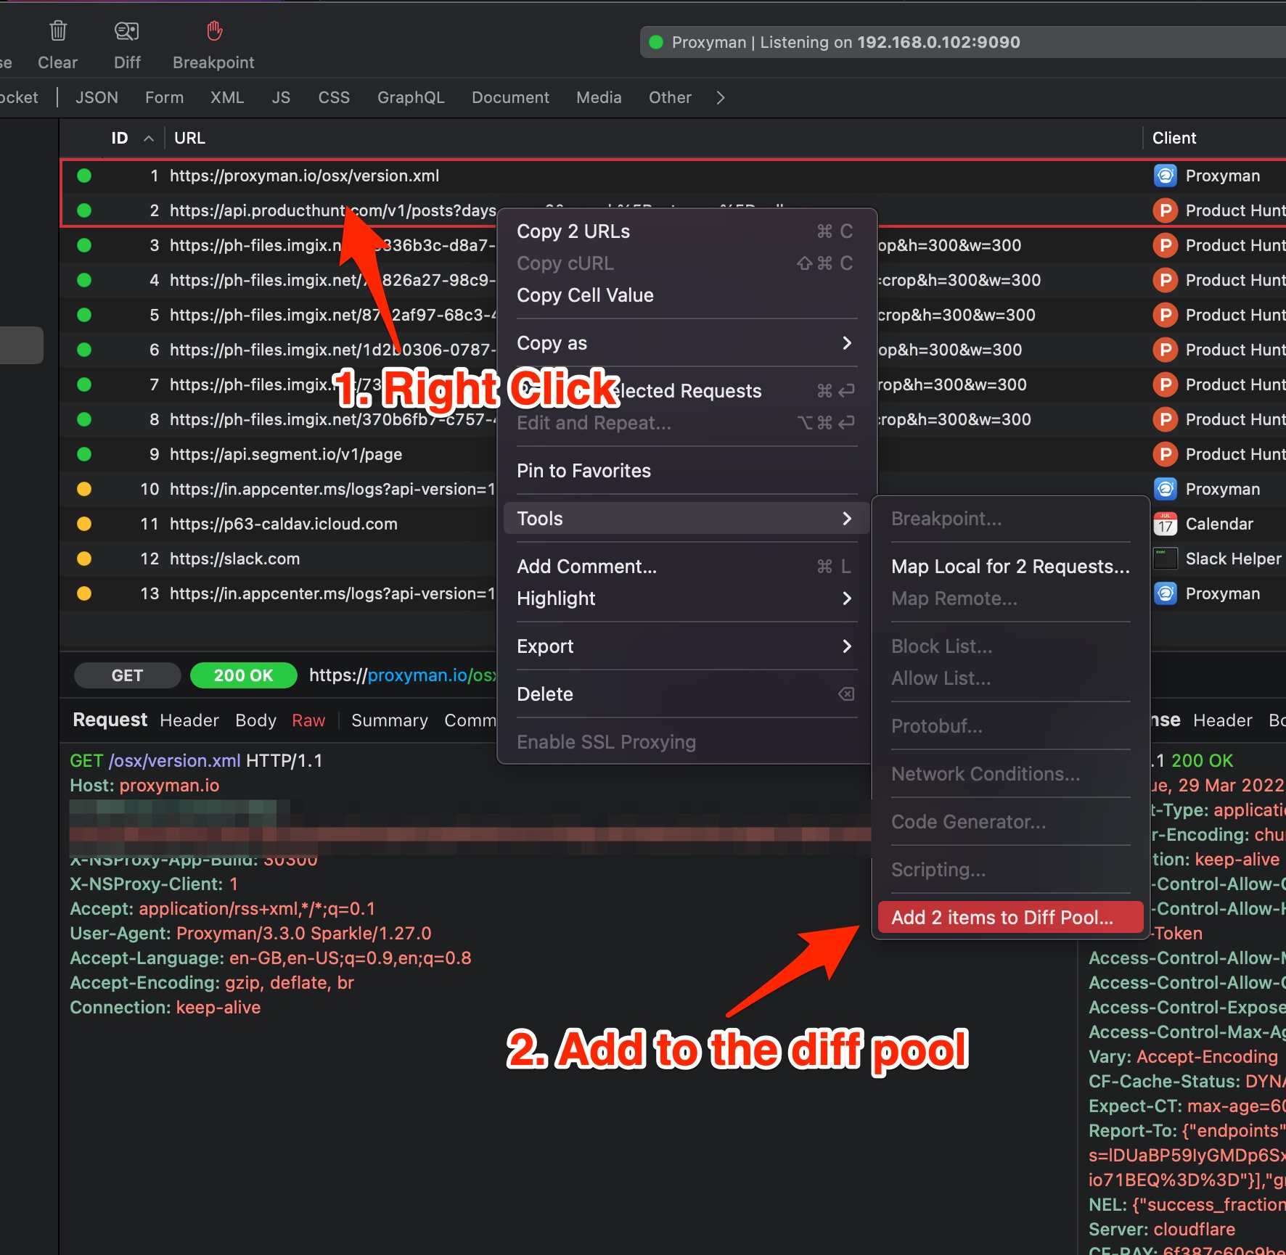Image resolution: width=1286 pixels, height=1255 pixels.
Task: Choose Add Comment menu entry
Action: [686, 567]
